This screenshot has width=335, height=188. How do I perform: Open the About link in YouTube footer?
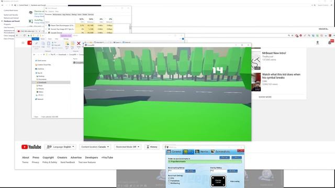pyautogui.click(x=26, y=158)
